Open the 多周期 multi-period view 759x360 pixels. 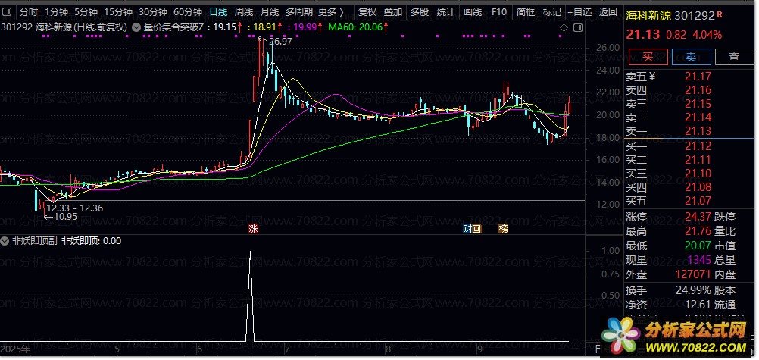[298, 12]
